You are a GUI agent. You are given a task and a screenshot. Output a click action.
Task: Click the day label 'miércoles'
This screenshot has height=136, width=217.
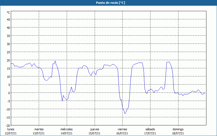click(x=66, y=129)
